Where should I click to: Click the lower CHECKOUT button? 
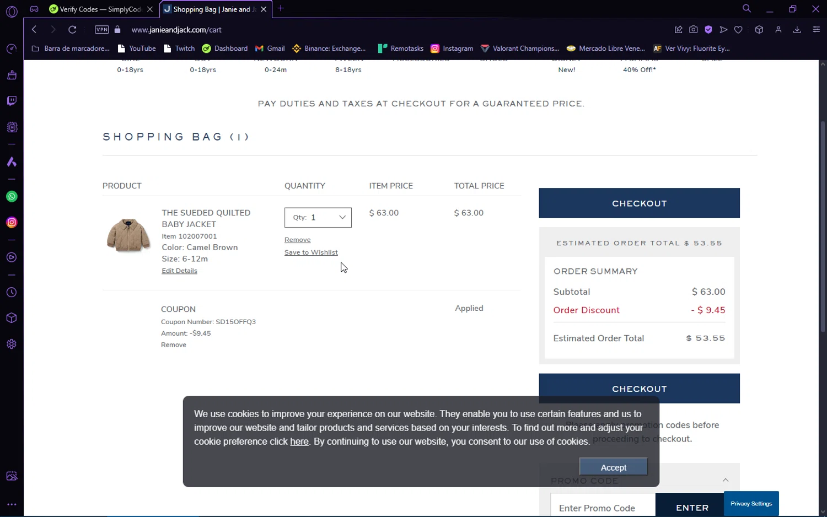639,389
